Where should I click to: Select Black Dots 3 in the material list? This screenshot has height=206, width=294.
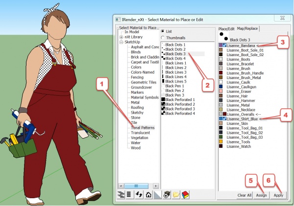(176, 54)
